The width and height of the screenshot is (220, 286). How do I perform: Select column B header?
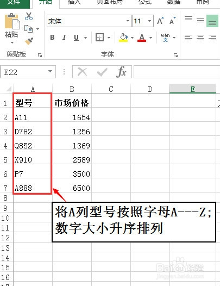[72, 89]
